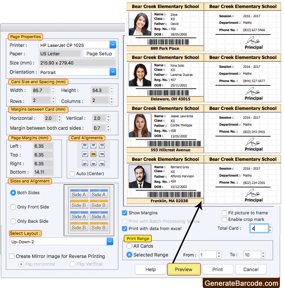Select middle-right card alignment icon
Viewport: 284px width, 288px height.
tap(102, 154)
